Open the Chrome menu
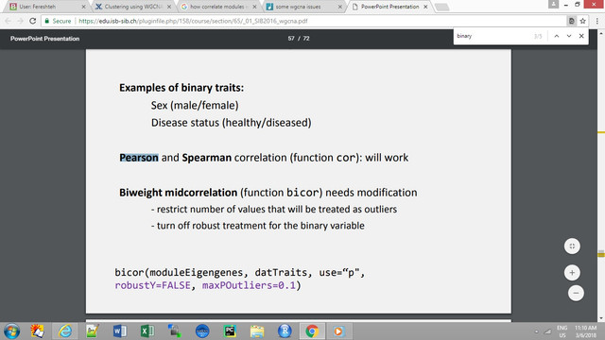 pos(596,21)
